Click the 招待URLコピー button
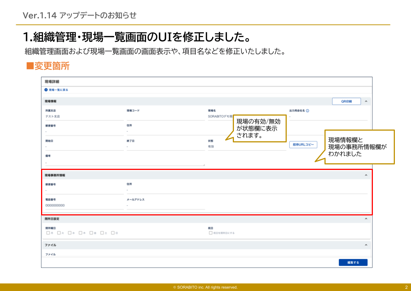Image resolution: width=411 pixels, height=291 pixels. tap(303, 145)
